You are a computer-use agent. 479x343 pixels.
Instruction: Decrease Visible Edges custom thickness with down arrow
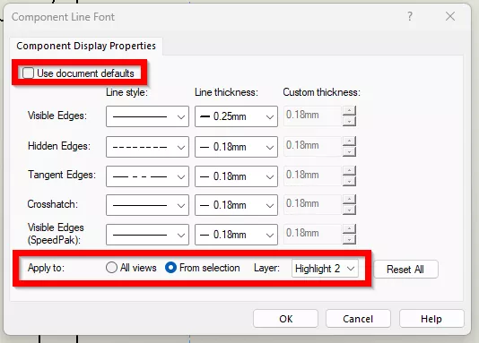click(349, 121)
